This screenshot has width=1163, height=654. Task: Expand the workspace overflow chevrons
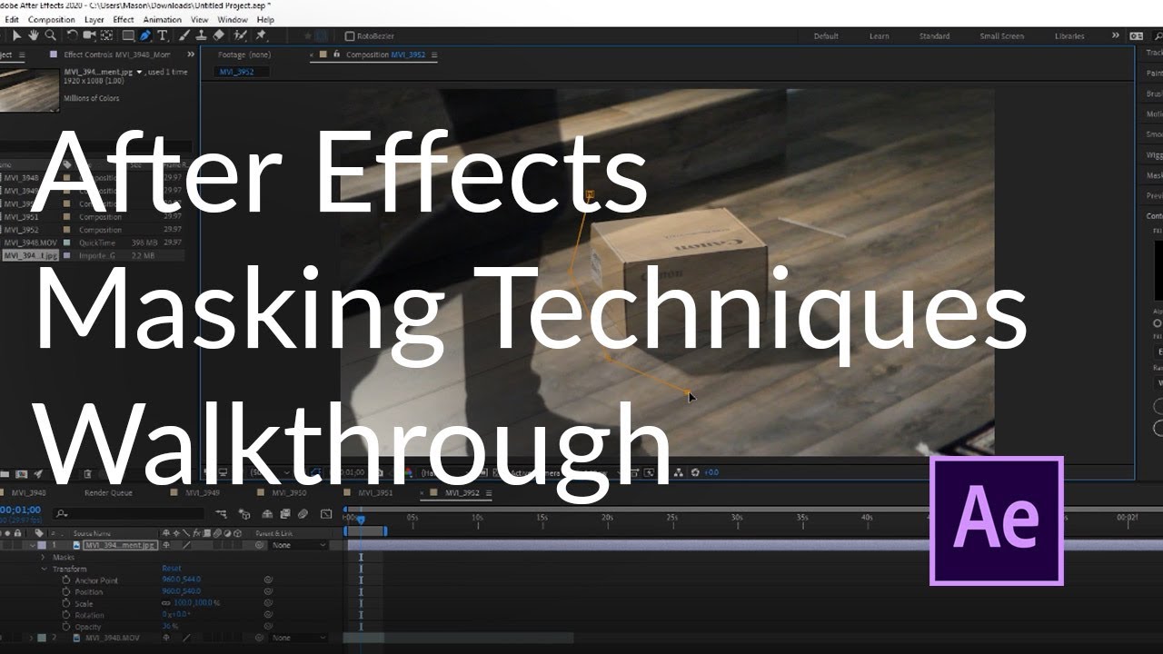(x=1116, y=36)
